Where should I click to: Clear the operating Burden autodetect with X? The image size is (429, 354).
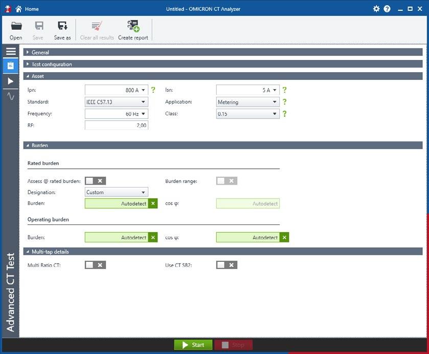pyautogui.click(x=153, y=238)
